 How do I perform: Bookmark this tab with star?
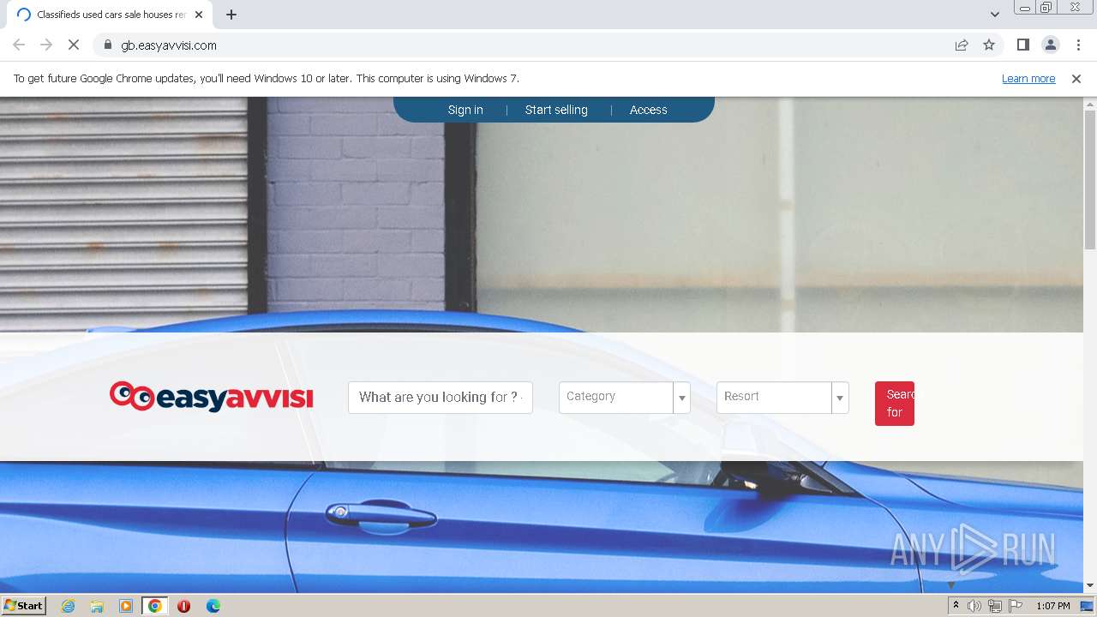(x=989, y=45)
